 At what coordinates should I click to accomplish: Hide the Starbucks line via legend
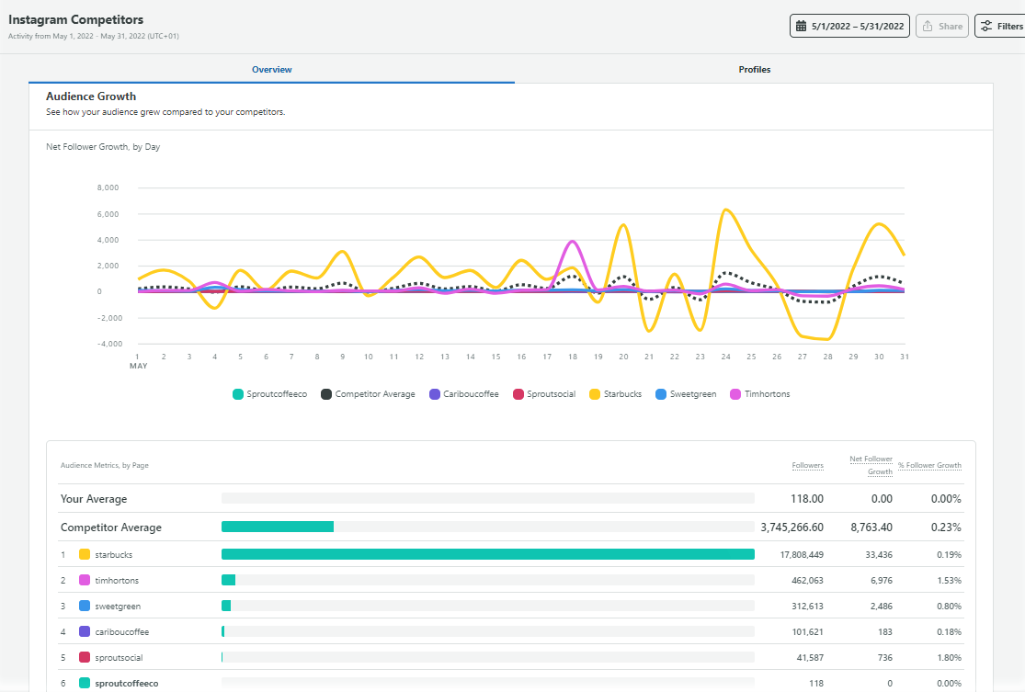coord(615,394)
